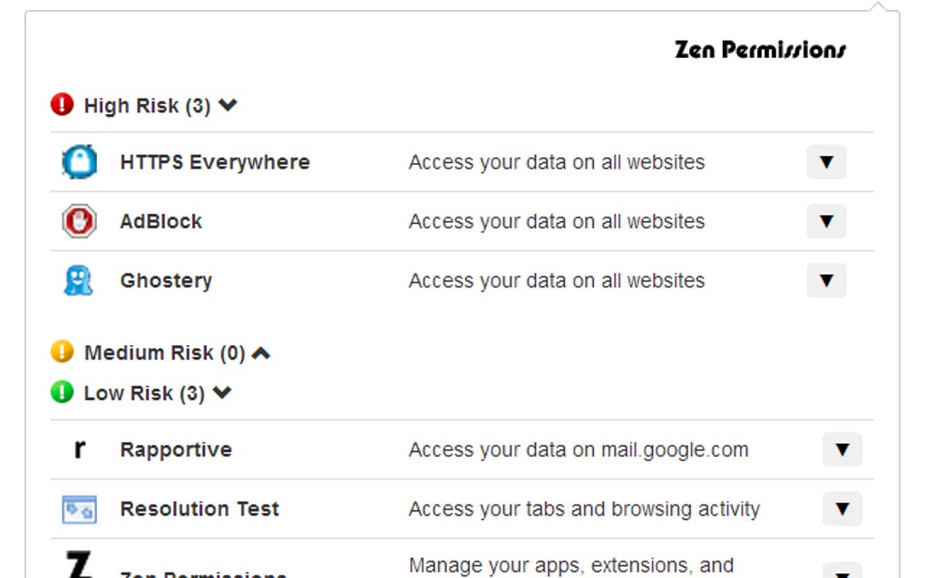The height and width of the screenshot is (578, 925).
Task: Open the dropdown next to Resolution Test
Action: click(x=841, y=509)
